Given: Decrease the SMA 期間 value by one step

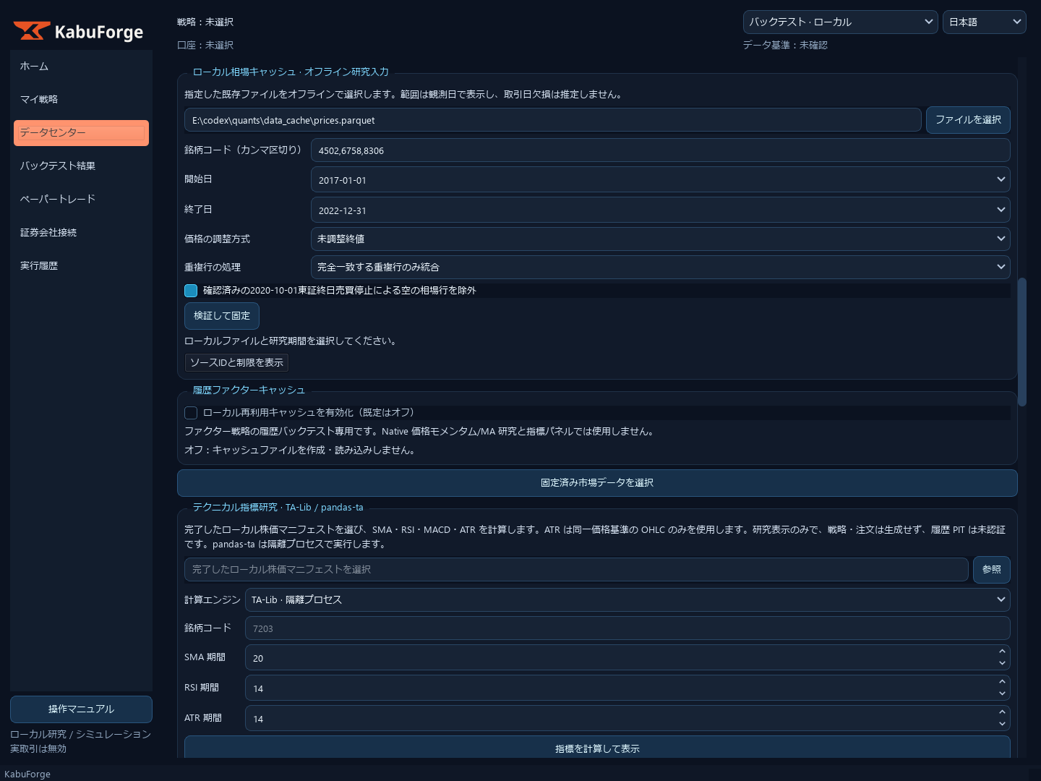Looking at the screenshot, I should click(1002, 663).
